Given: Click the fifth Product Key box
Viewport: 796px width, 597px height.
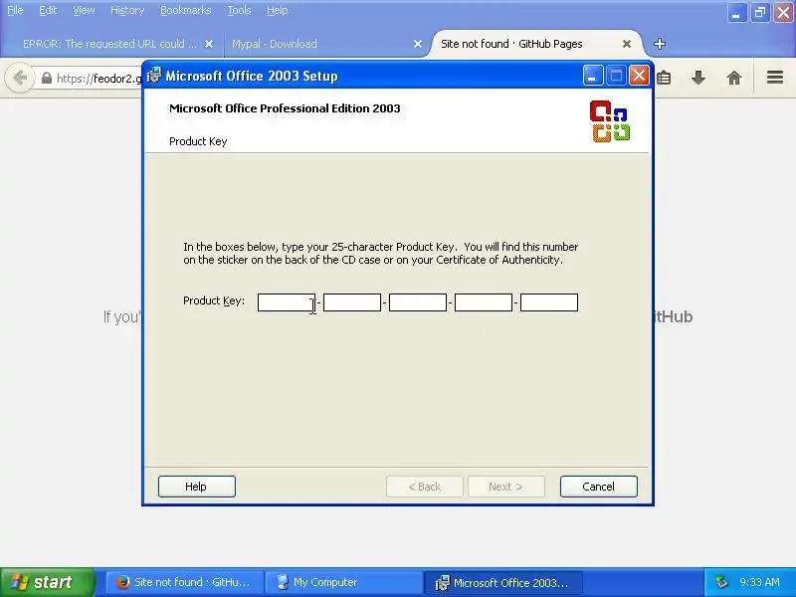Looking at the screenshot, I should click(x=549, y=302).
